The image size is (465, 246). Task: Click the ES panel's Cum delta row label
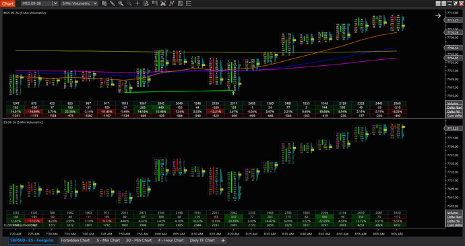click(x=454, y=225)
